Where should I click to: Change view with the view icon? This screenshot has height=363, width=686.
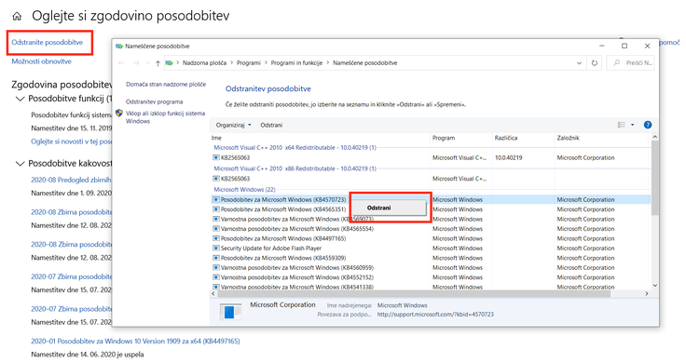pos(622,125)
